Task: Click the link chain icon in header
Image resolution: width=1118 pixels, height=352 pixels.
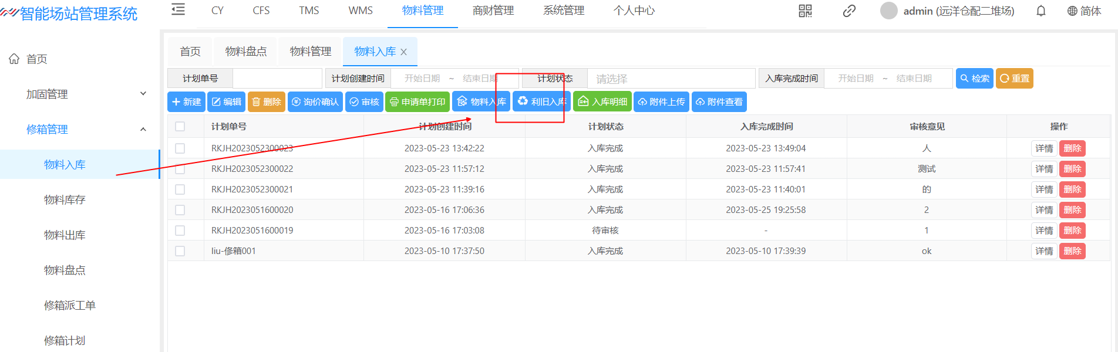Action: click(849, 11)
